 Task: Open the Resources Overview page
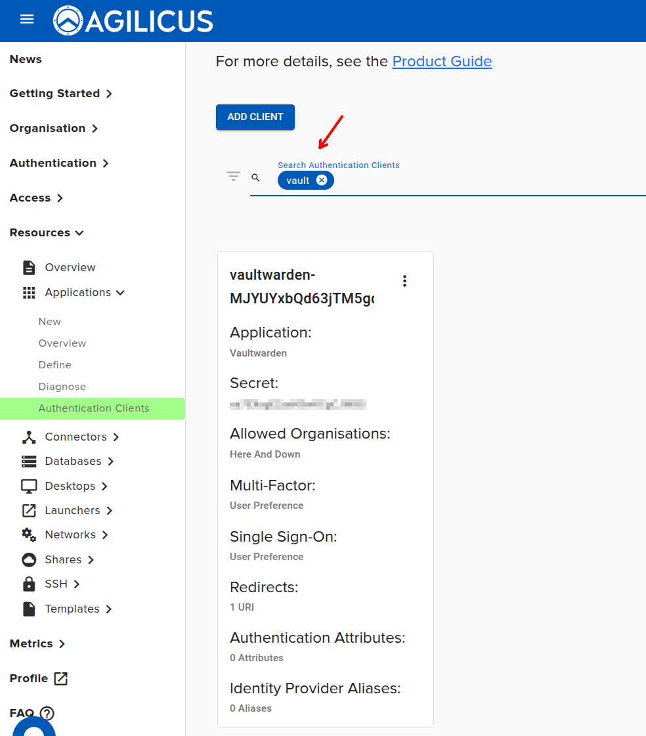70,267
